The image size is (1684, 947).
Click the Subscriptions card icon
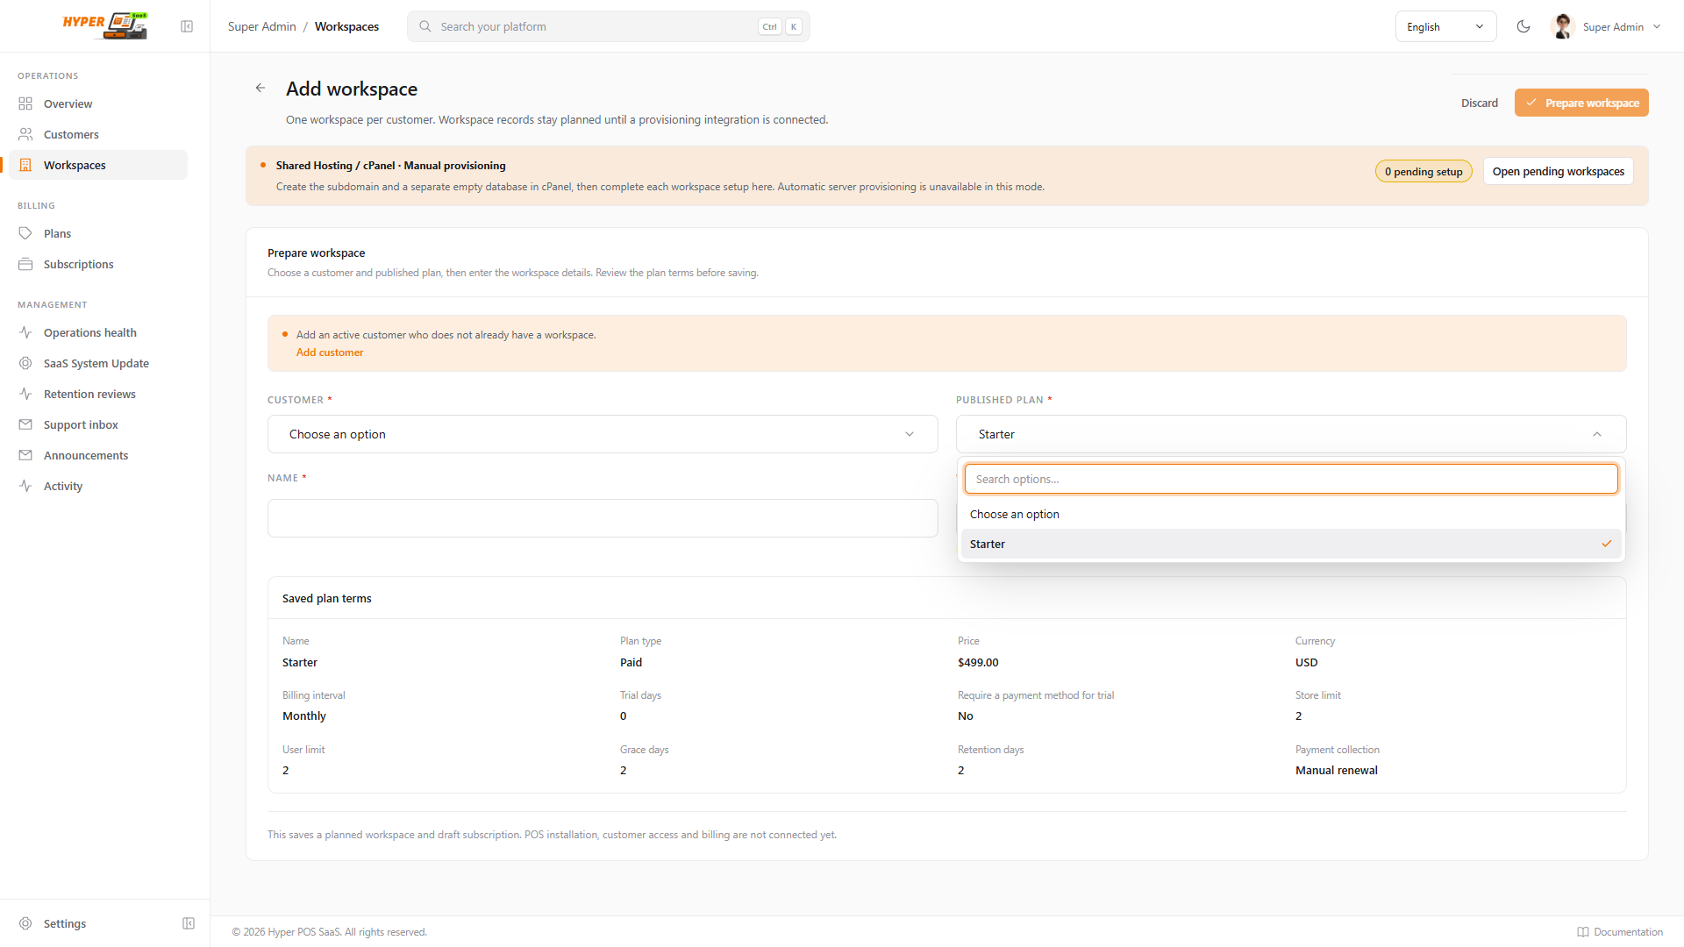25,264
